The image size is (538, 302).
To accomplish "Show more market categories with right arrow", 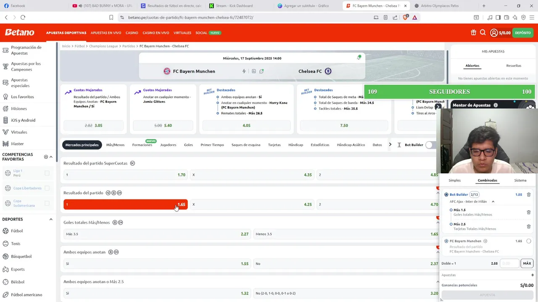I will click(390, 145).
